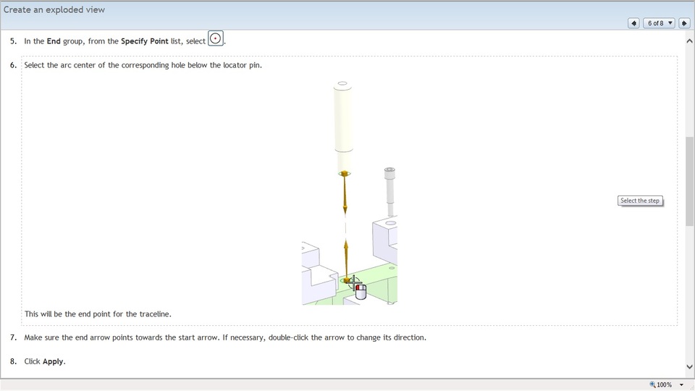Click the scroll down arrow on the scrollbar
Viewport: 695px width, 391px height.
(x=689, y=366)
